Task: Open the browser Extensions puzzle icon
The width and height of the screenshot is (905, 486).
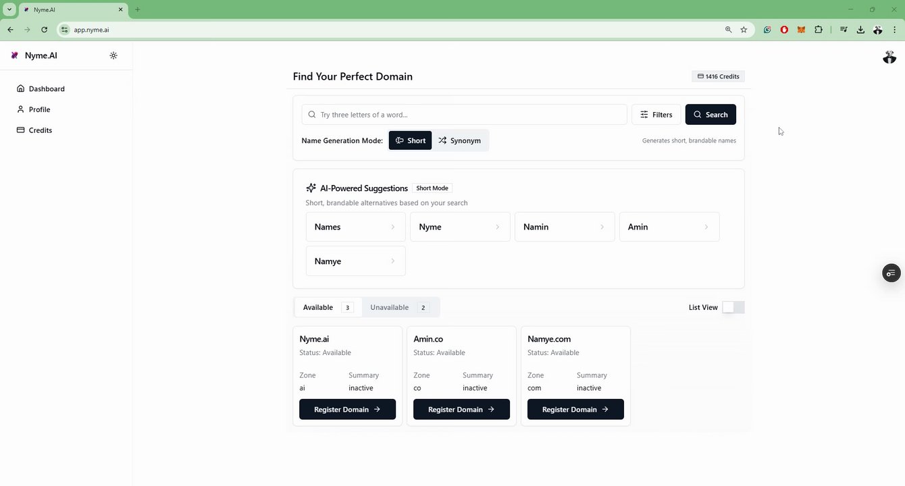Action: point(819,30)
